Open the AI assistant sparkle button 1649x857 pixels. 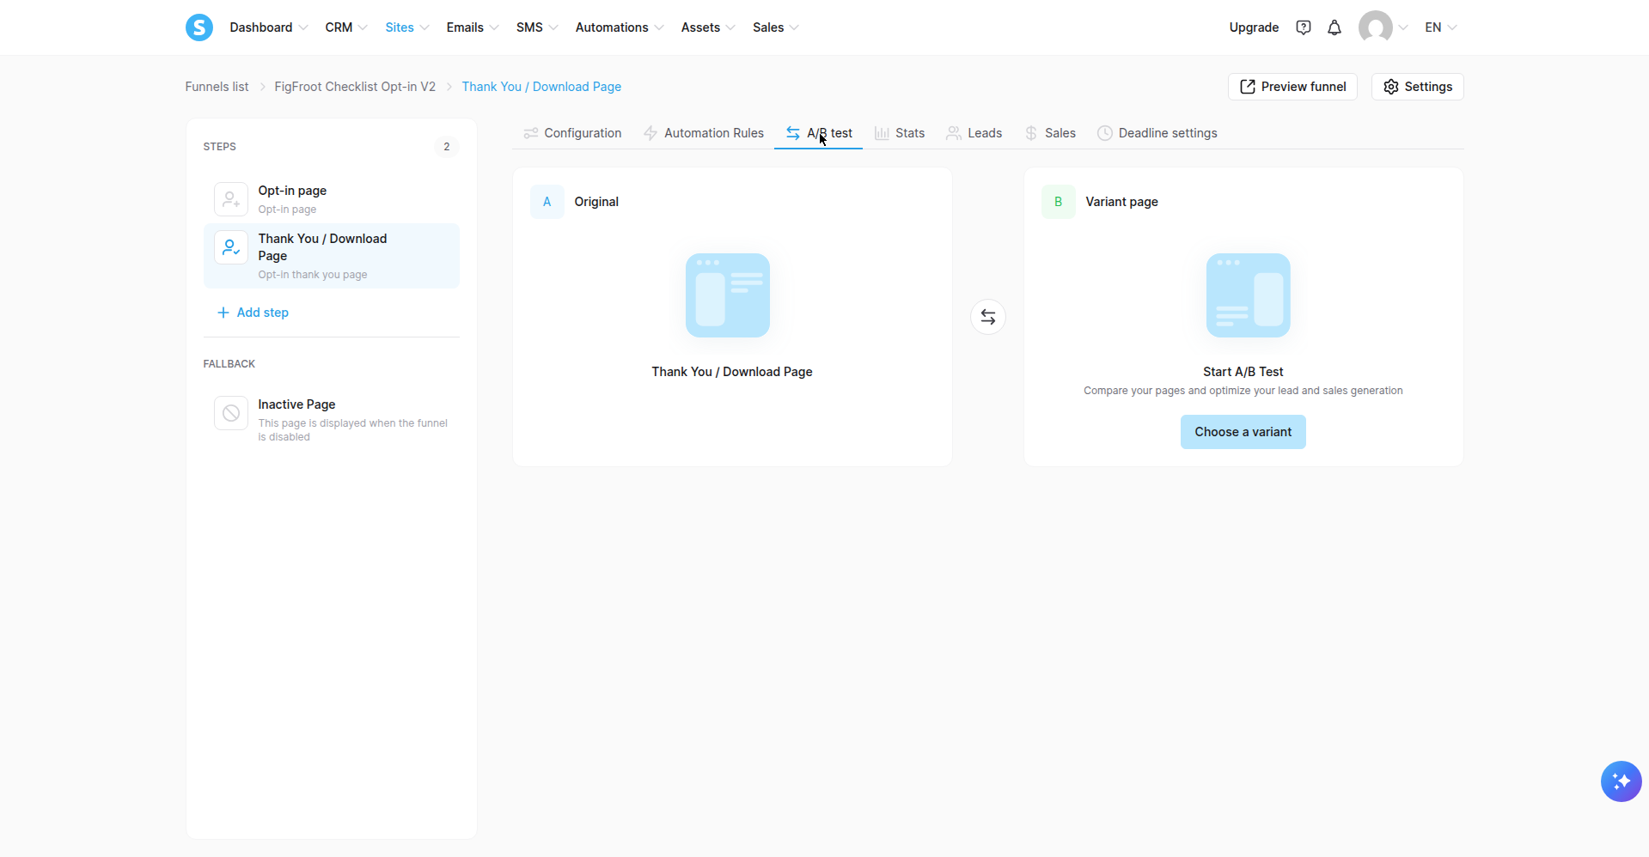click(x=1622, y=781)
